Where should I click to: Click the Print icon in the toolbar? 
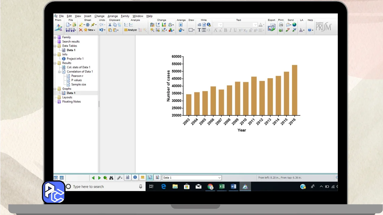tap(281, 25)
